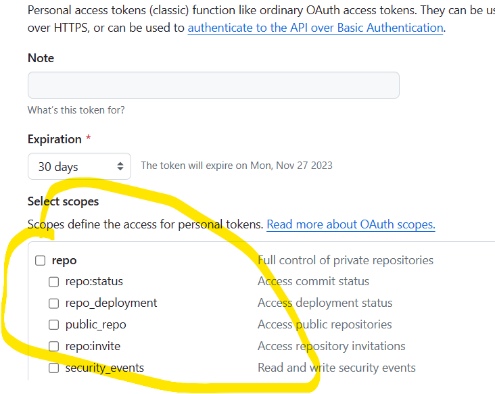This screenshot has width=495, height=394.
Task: Click the repo_deployment label text
Action: (x=111, y=303)
